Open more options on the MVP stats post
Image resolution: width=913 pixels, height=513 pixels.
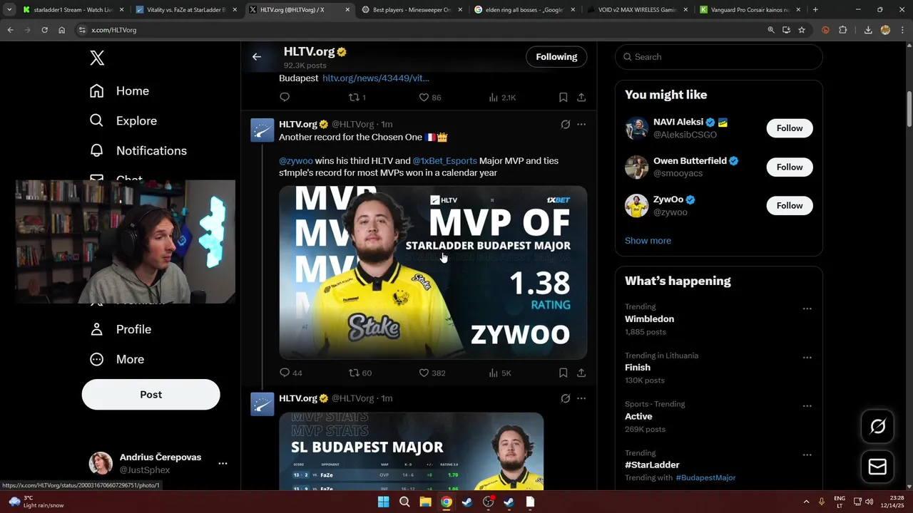[x=581, y=398]
